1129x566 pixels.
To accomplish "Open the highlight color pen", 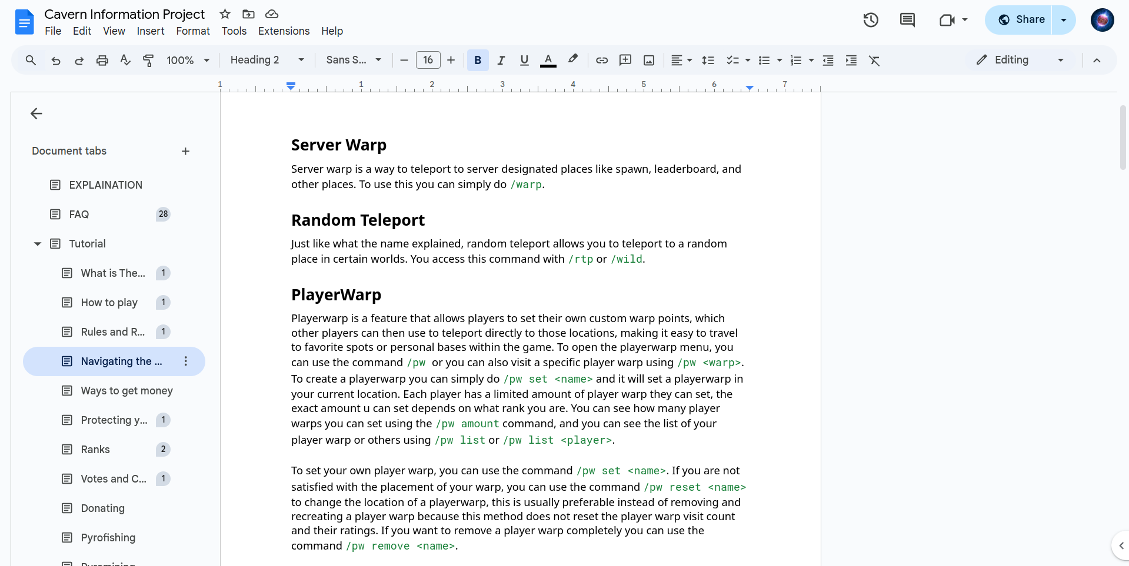I will tap(572, 59).
